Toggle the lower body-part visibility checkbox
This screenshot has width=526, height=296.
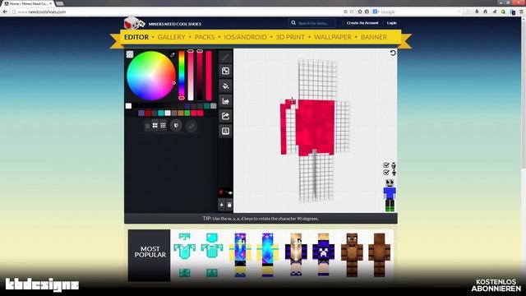[x=386, y=173]
